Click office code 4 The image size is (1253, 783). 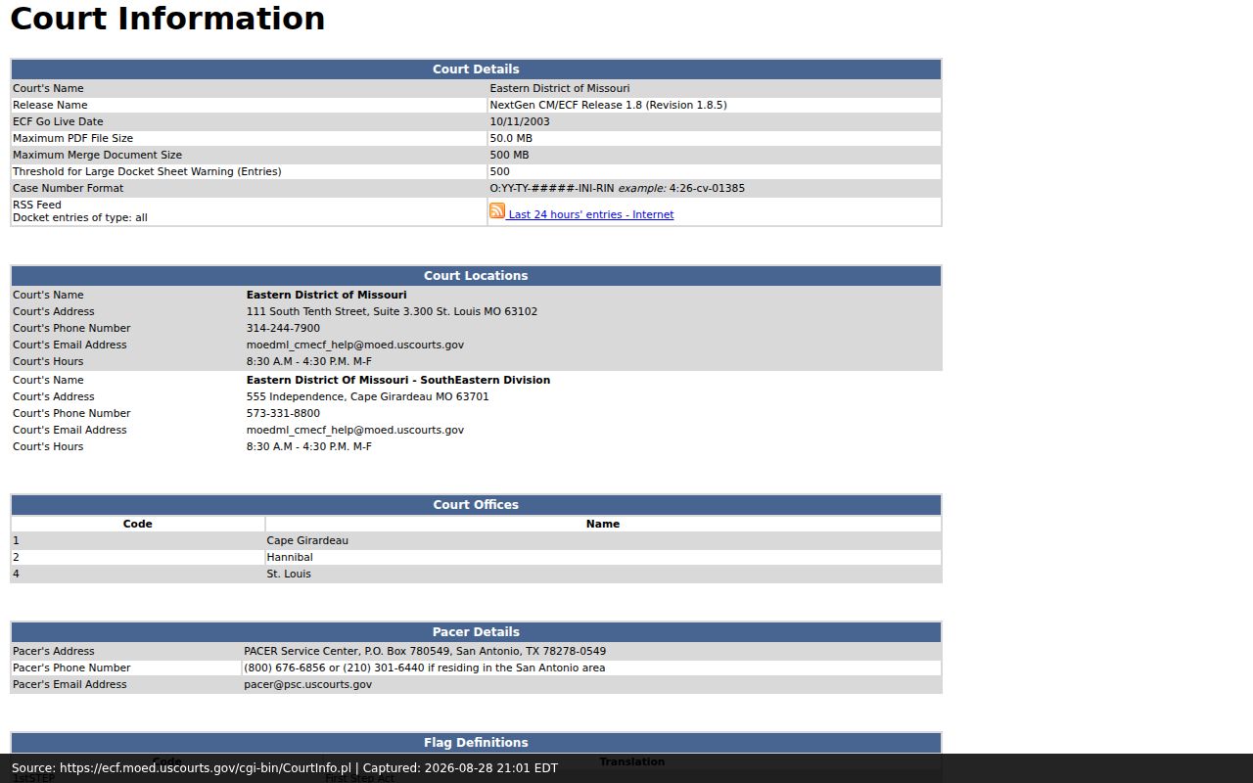pos(16,574)
